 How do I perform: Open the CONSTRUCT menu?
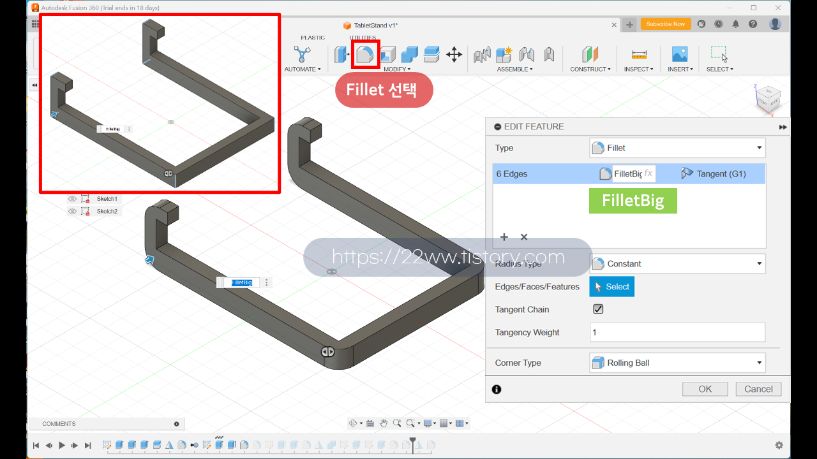pos(590,69)
